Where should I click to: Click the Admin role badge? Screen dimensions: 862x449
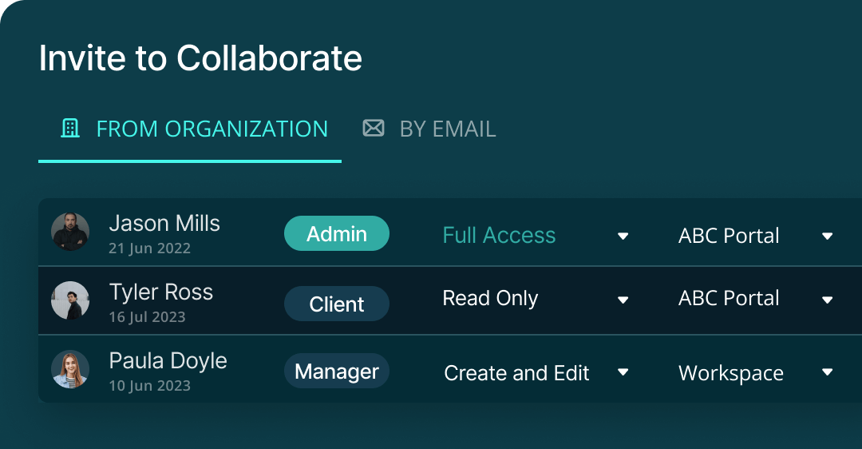337,234
